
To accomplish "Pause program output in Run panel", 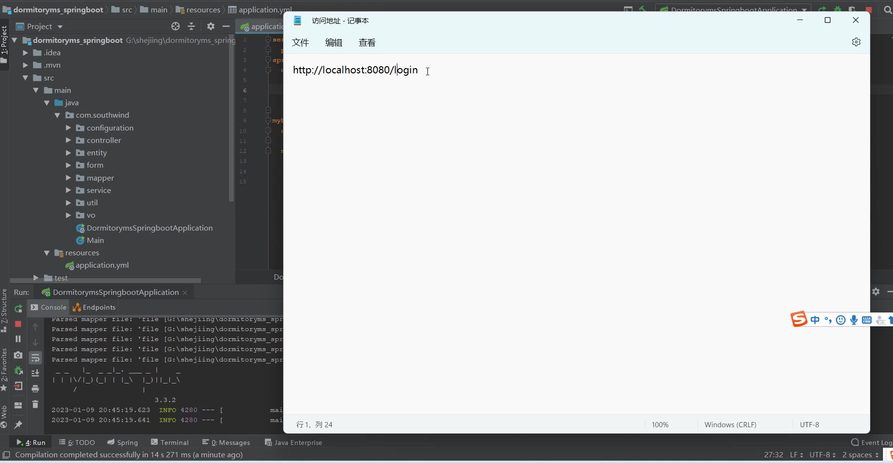I will coord(18,339).
